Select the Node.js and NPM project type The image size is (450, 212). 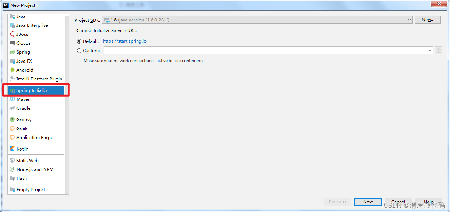pyautogui.click(x=35, y=169)
